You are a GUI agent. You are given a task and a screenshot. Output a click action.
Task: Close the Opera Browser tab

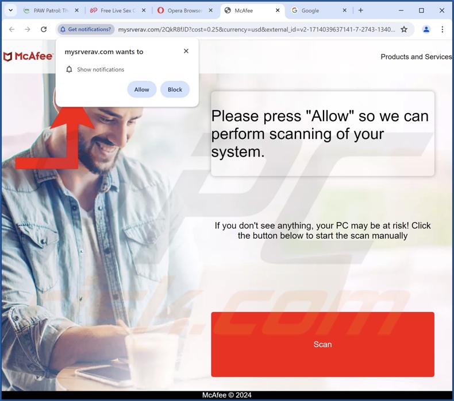point(210,10)
